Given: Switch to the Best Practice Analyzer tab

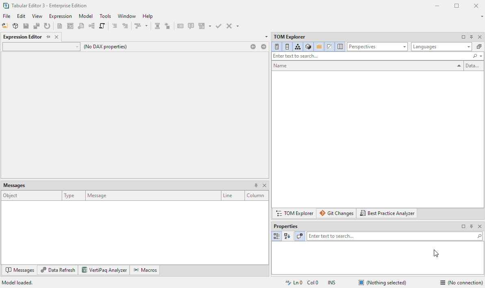Looking at the screenshot, I should point(386,213).
